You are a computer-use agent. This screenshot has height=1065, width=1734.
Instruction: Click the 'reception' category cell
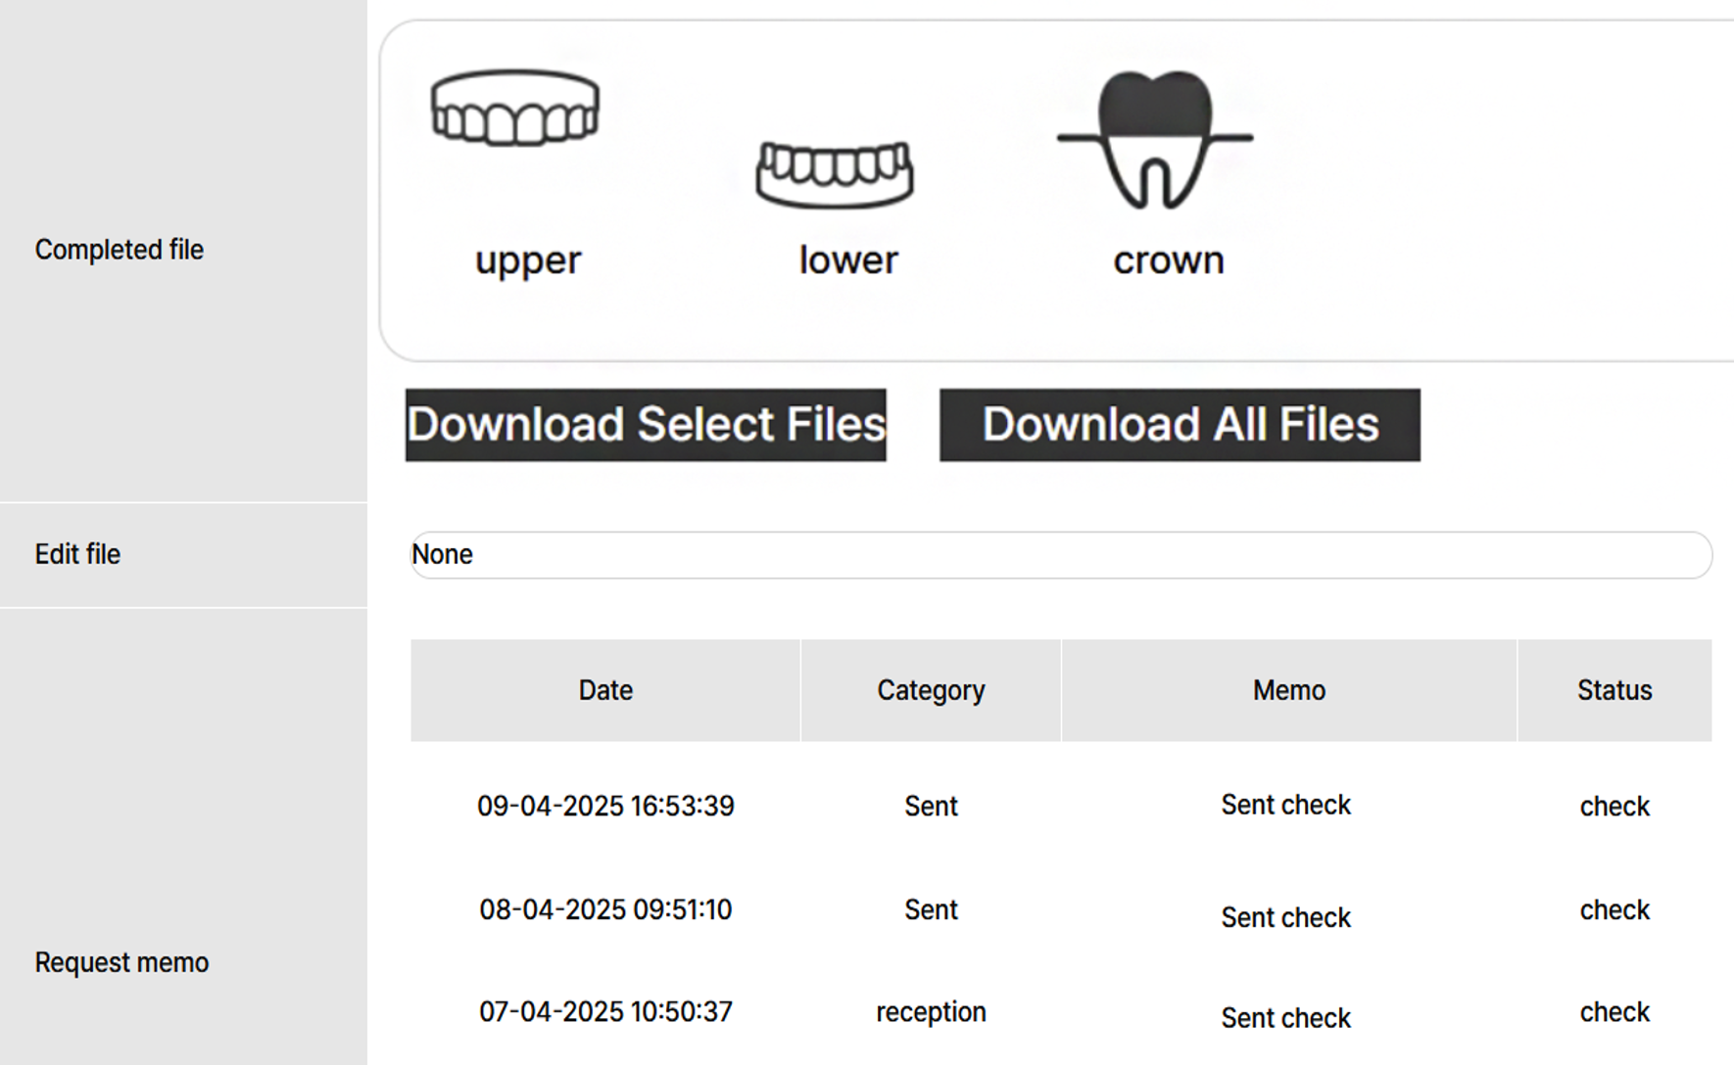[931, 1011]
